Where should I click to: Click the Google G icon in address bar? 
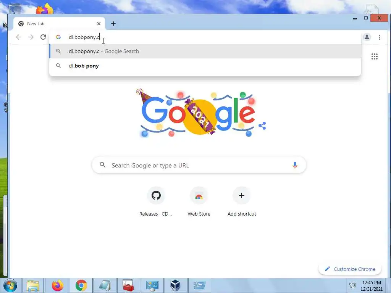click(58, 37)
